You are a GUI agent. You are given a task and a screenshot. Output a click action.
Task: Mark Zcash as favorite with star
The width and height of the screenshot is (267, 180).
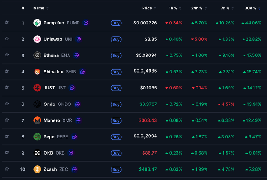tap(7, 169)
